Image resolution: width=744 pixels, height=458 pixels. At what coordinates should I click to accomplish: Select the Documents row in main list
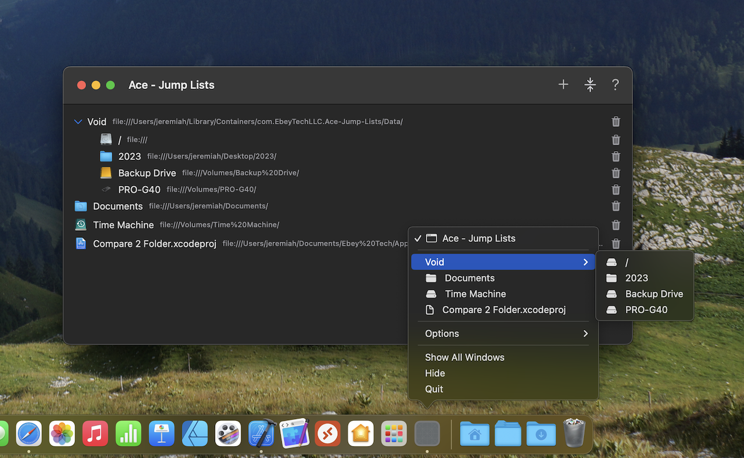pos(348,206)
